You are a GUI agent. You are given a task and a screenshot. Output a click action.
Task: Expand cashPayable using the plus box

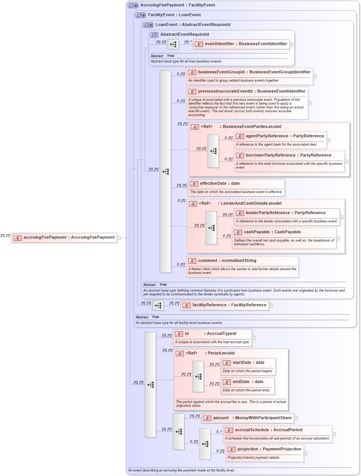pos(338,238)
